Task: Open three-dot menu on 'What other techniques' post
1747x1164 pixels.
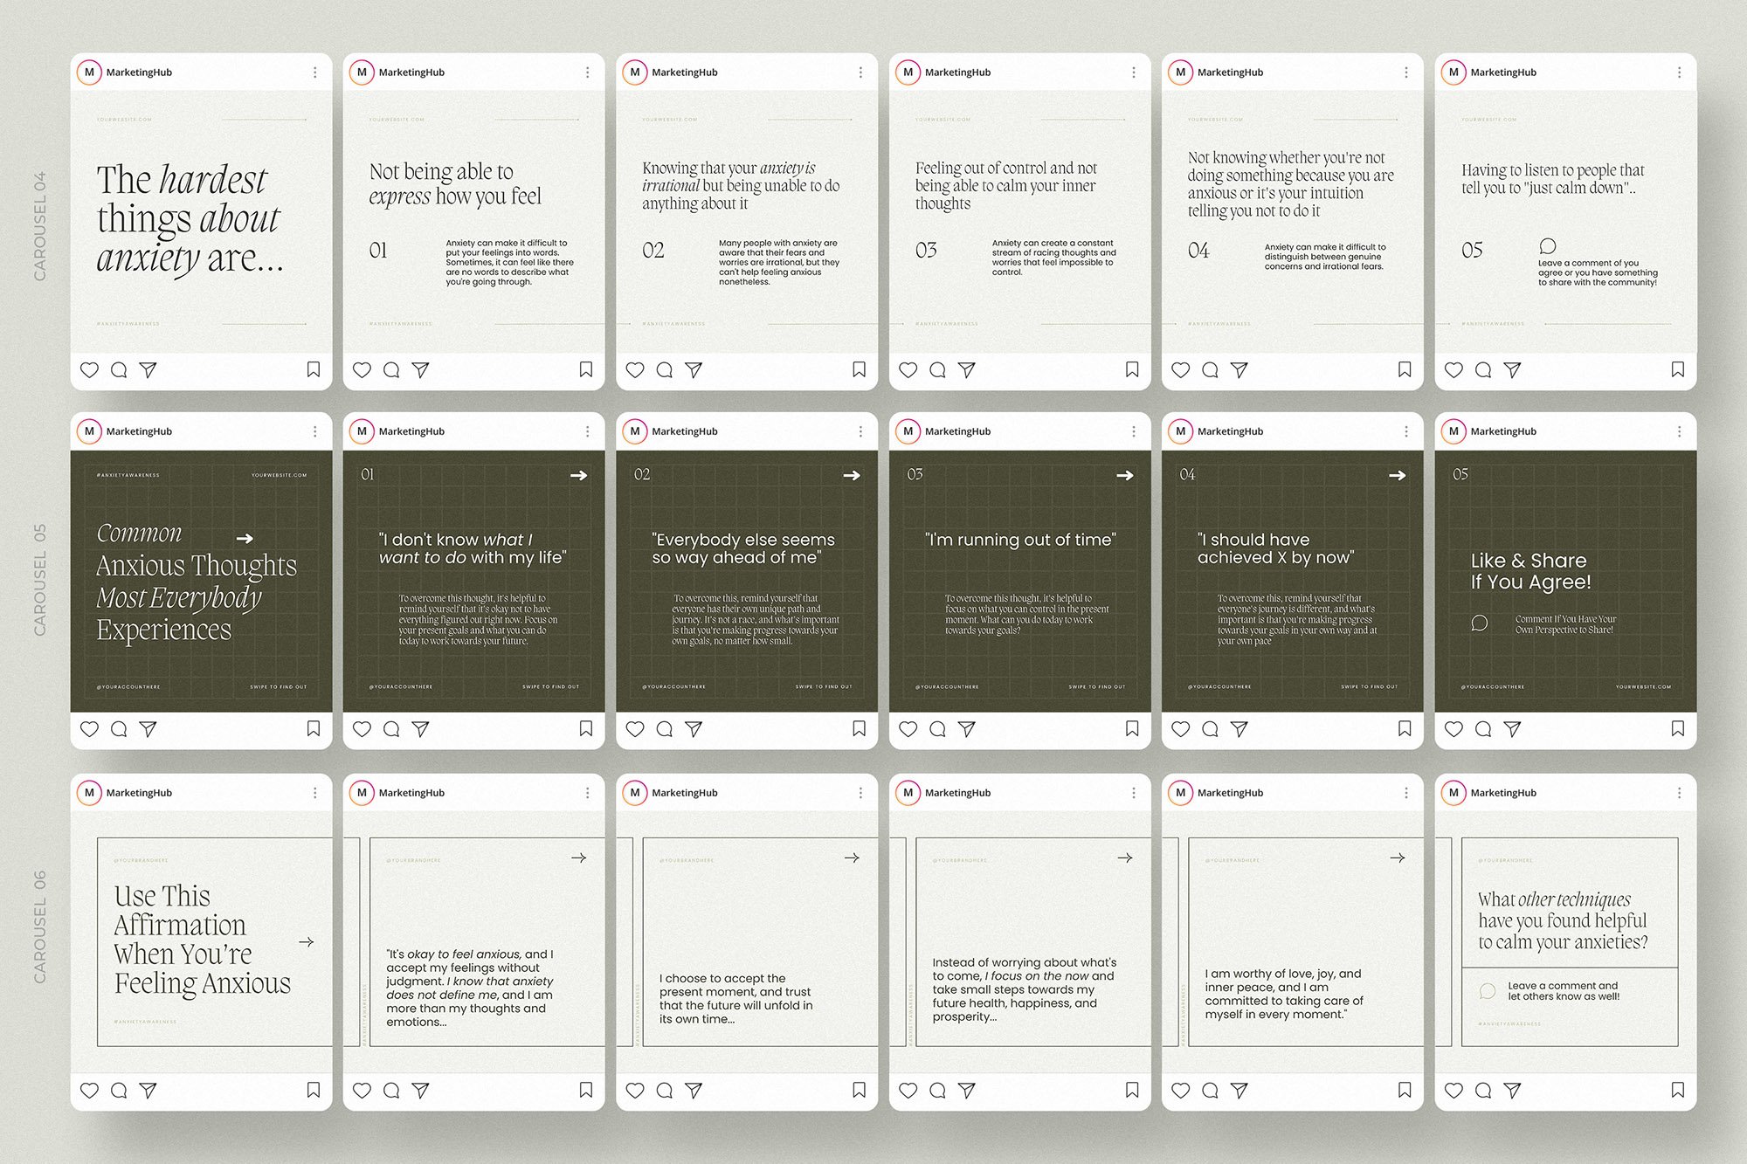Action: pyautogui.click(x=1679, y=793)
